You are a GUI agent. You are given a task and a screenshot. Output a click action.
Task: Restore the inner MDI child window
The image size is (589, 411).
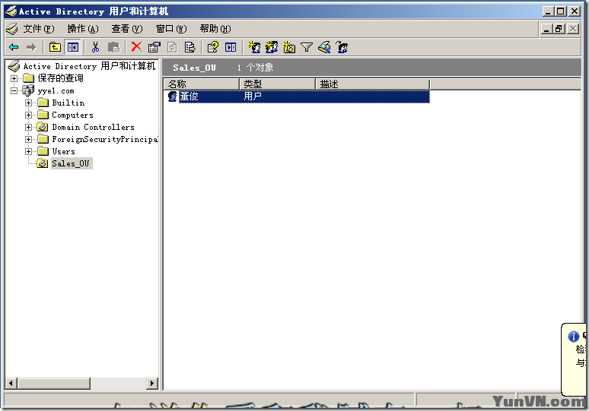click(x=559, y=29)
